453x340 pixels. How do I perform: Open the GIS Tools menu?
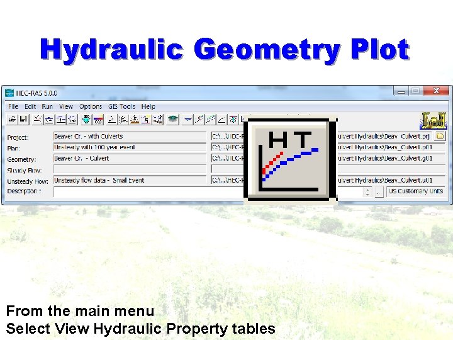point(121,106)
